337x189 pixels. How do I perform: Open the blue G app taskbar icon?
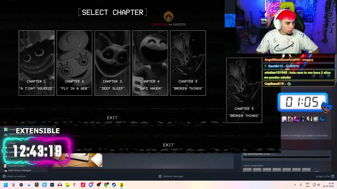pos(29,185)
